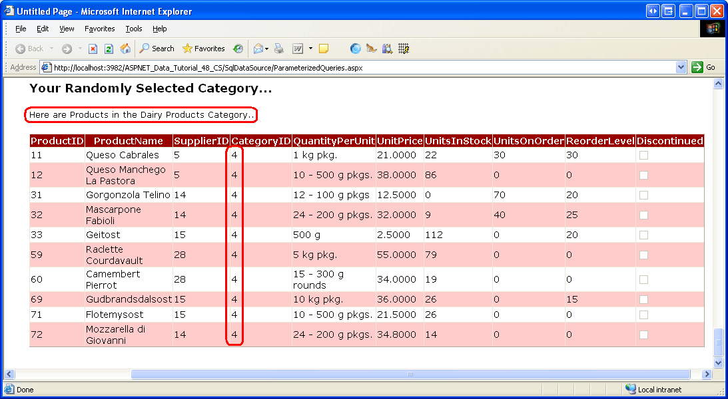Click the Edit with Word icon
728x399 pixels.
coord(298,49)
